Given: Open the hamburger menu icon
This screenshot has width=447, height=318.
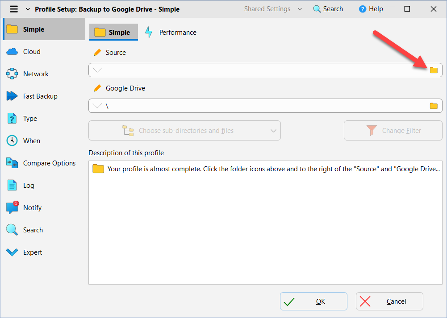Looking at the screenshot, I should tap(14, 9).
